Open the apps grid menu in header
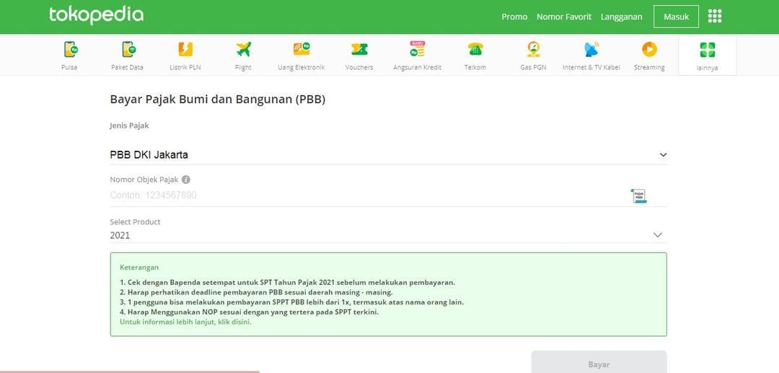The width and height of the screenshot is (779, 373). coord(714,17)
